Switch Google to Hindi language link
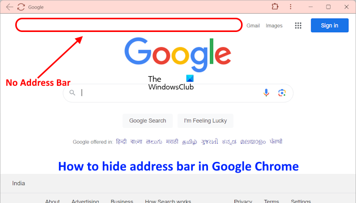Image resolution: width=356 pixels, height=203 pixels. click(121, 142)
